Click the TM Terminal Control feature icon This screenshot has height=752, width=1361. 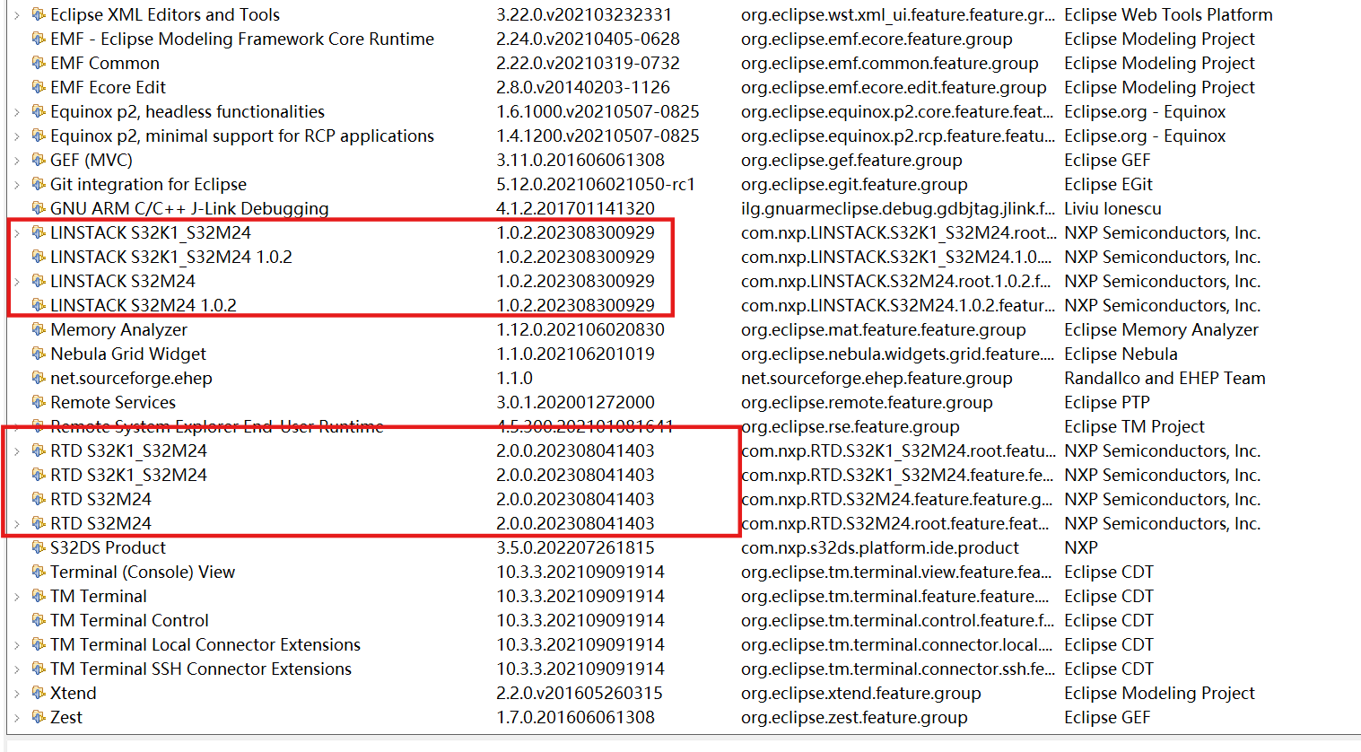point(38,620)
